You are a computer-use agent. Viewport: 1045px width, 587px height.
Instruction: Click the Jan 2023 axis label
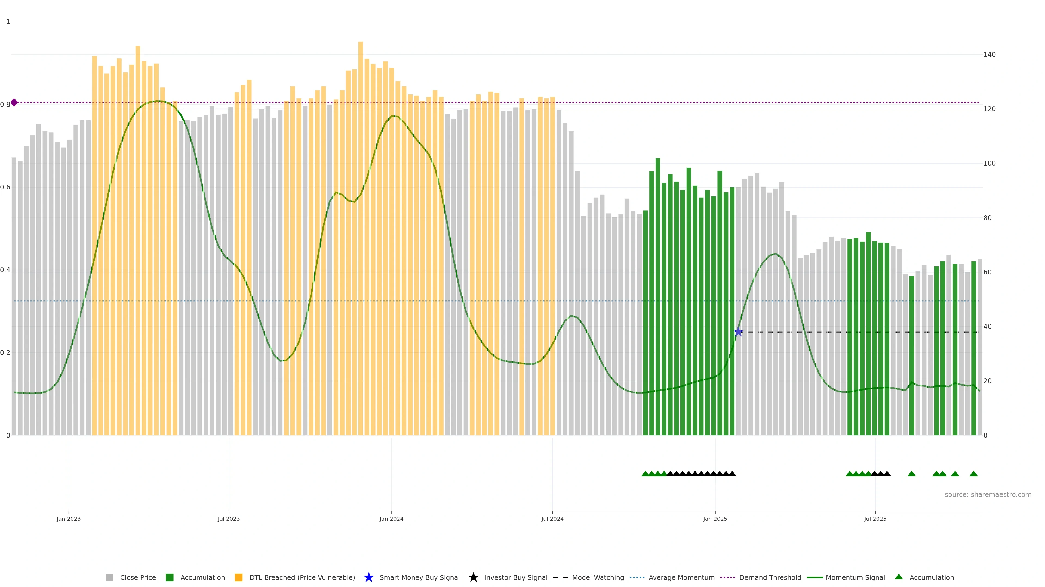[x=69, y=519]
